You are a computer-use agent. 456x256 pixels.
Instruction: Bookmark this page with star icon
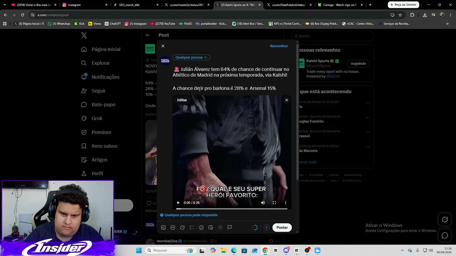pos(400,15)
